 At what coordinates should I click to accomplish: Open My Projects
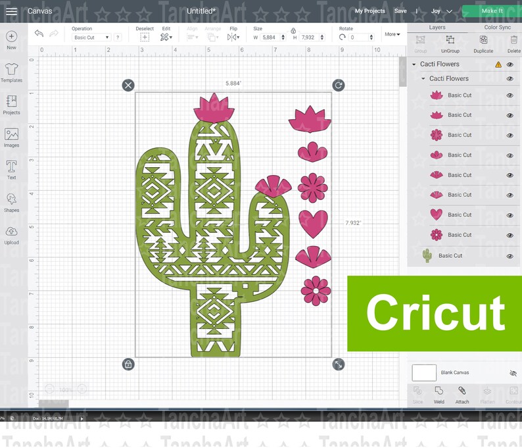tap(370, 11)
